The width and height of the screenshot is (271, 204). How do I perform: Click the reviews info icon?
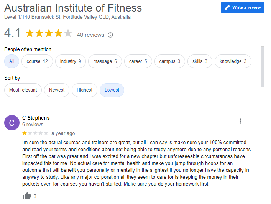(110, 35)
